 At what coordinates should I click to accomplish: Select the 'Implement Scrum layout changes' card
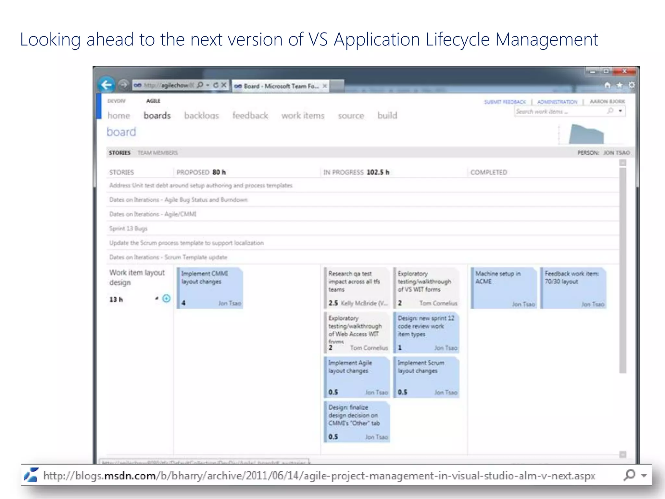[426, 377]
